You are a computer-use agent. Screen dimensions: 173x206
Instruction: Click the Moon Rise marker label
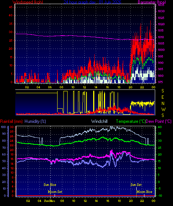click(144, 192)
